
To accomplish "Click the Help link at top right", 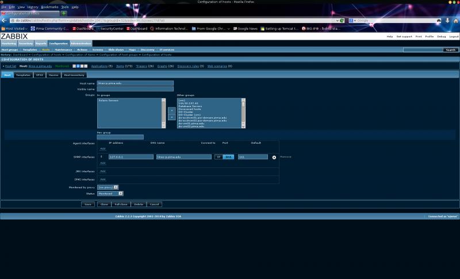I will pos(390,37).
